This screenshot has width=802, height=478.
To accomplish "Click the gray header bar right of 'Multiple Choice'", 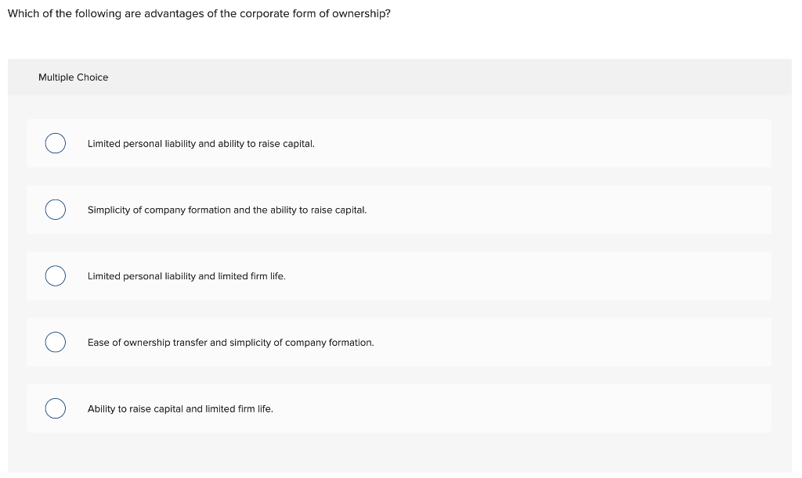I will [x=450, y=77].
